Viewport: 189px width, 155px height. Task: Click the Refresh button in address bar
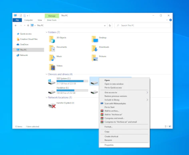[110, 25]
